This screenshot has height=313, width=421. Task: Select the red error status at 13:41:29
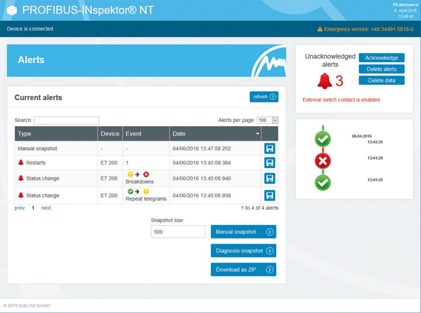[322, 160]
